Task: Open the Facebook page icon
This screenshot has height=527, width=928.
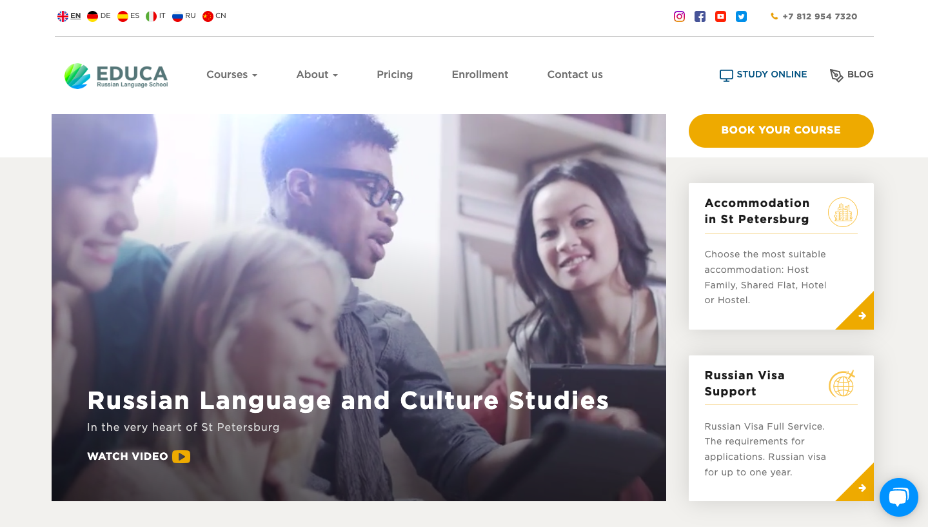Action: pos(700,17)
